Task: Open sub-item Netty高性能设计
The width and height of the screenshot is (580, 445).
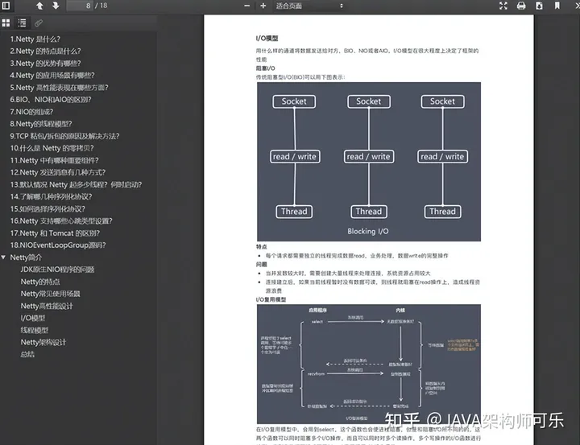Action: [47, 306]
